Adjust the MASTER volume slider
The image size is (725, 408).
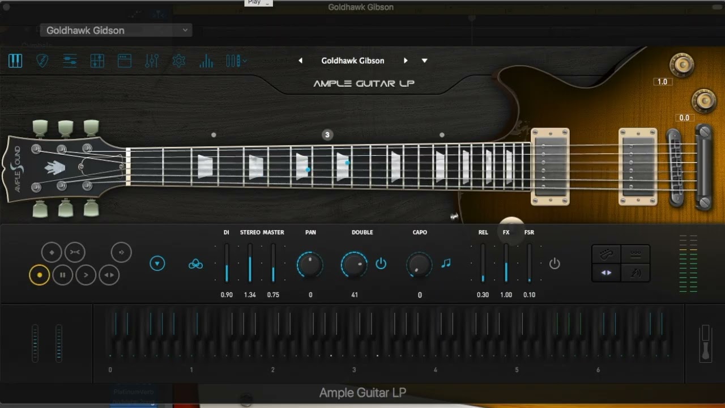273,263
